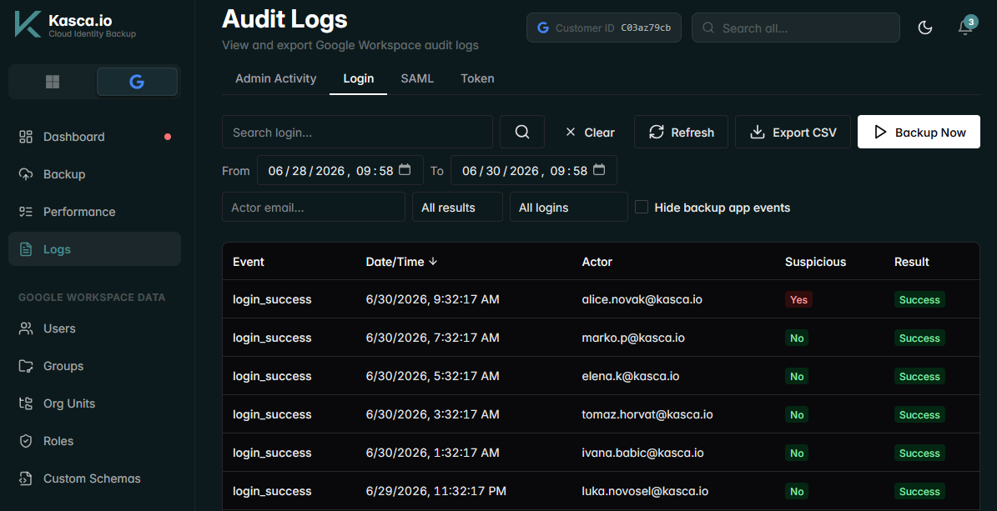Open notifications bell with badge 3

pos(965,28)
